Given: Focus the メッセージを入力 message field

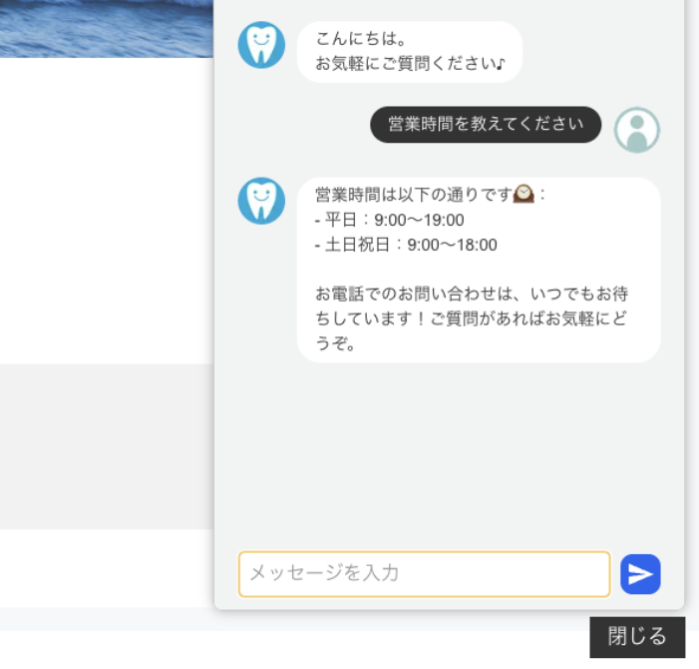Looking at the screenshot, I should pos(424,574).
